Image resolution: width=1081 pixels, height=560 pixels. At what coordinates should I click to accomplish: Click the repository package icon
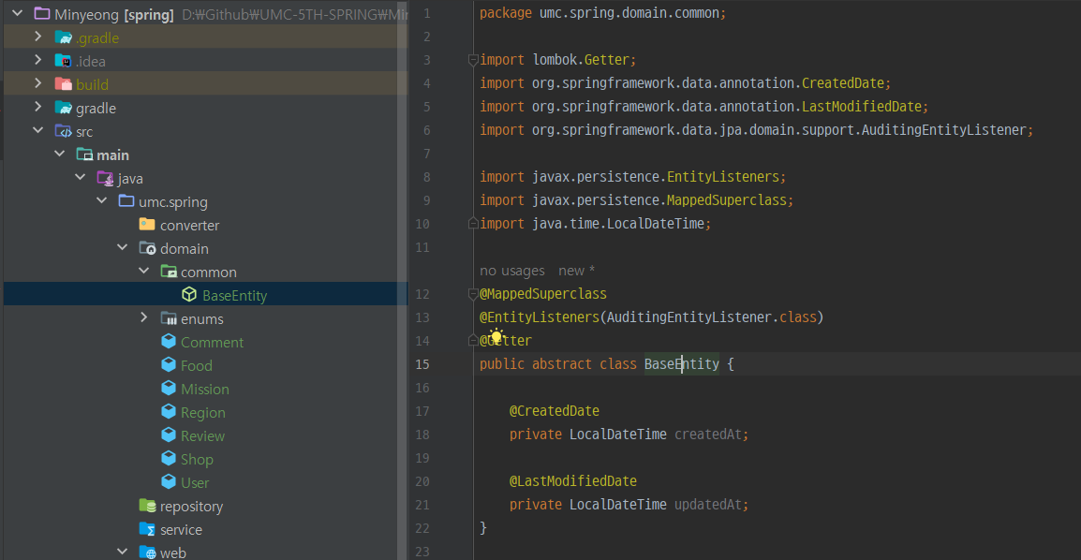(x=147, y=506)
